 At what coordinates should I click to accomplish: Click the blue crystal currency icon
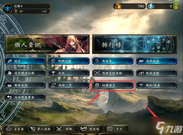pos(151,6)
